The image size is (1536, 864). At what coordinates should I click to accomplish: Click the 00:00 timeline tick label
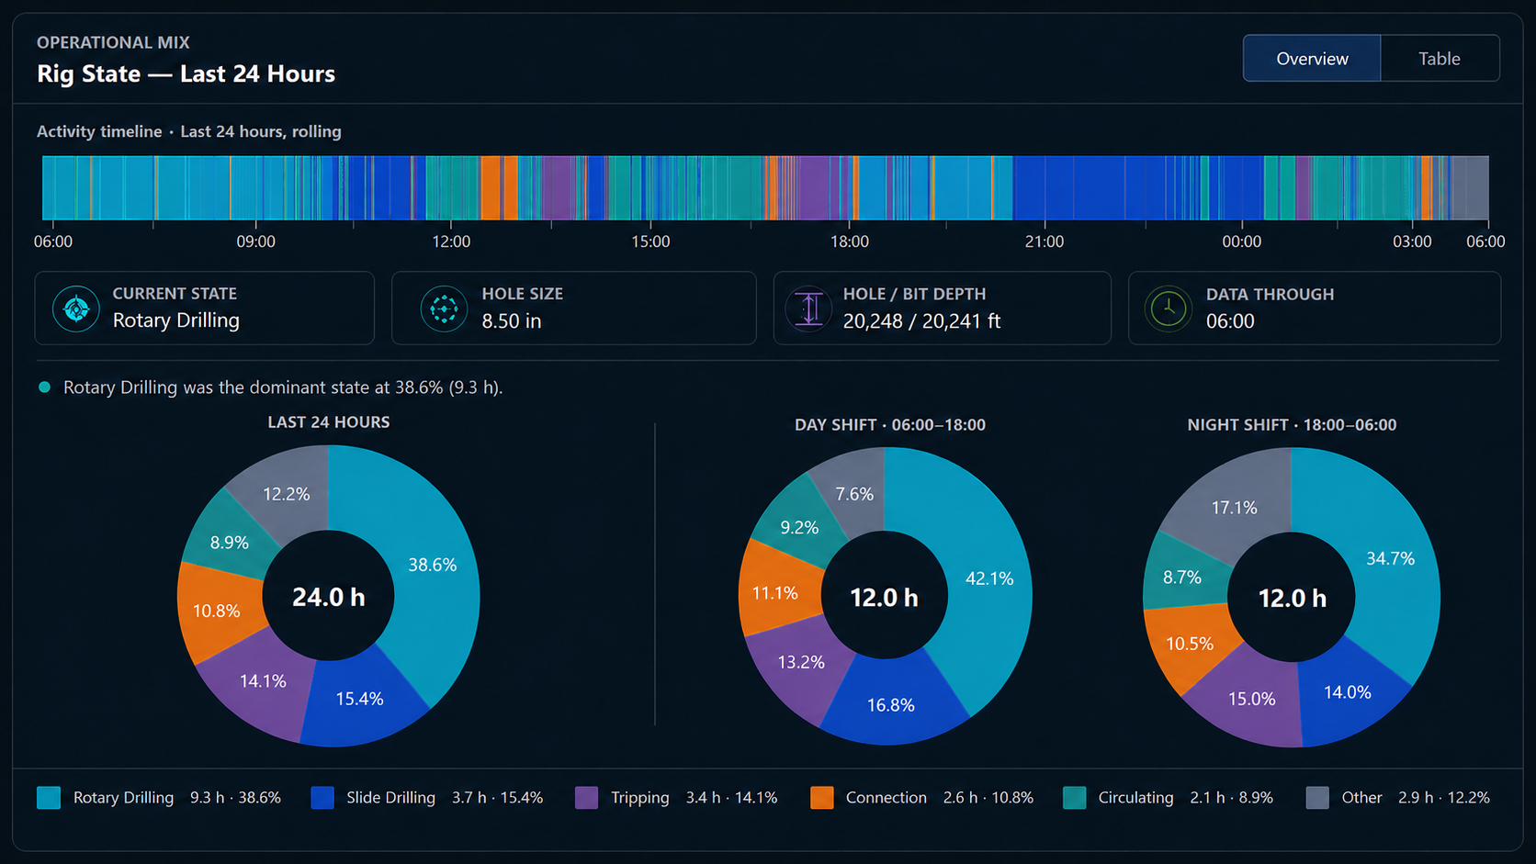pos(1241,241)
